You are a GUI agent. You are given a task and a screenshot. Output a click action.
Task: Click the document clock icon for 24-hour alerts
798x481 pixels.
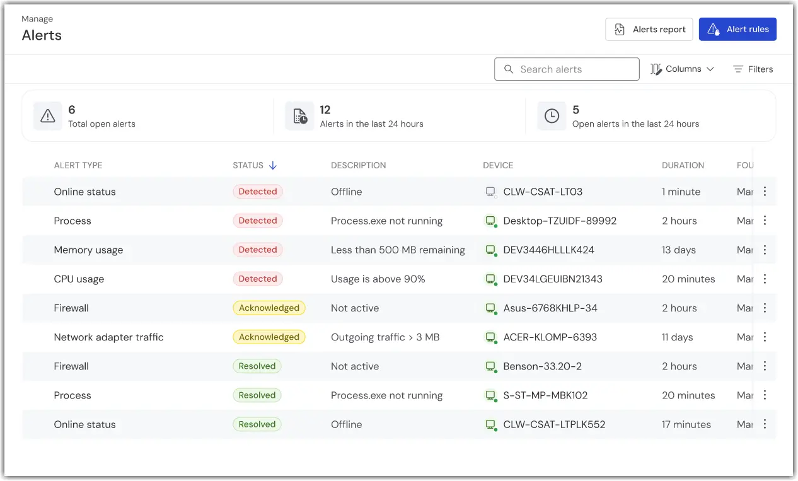(x=299, y=116)
